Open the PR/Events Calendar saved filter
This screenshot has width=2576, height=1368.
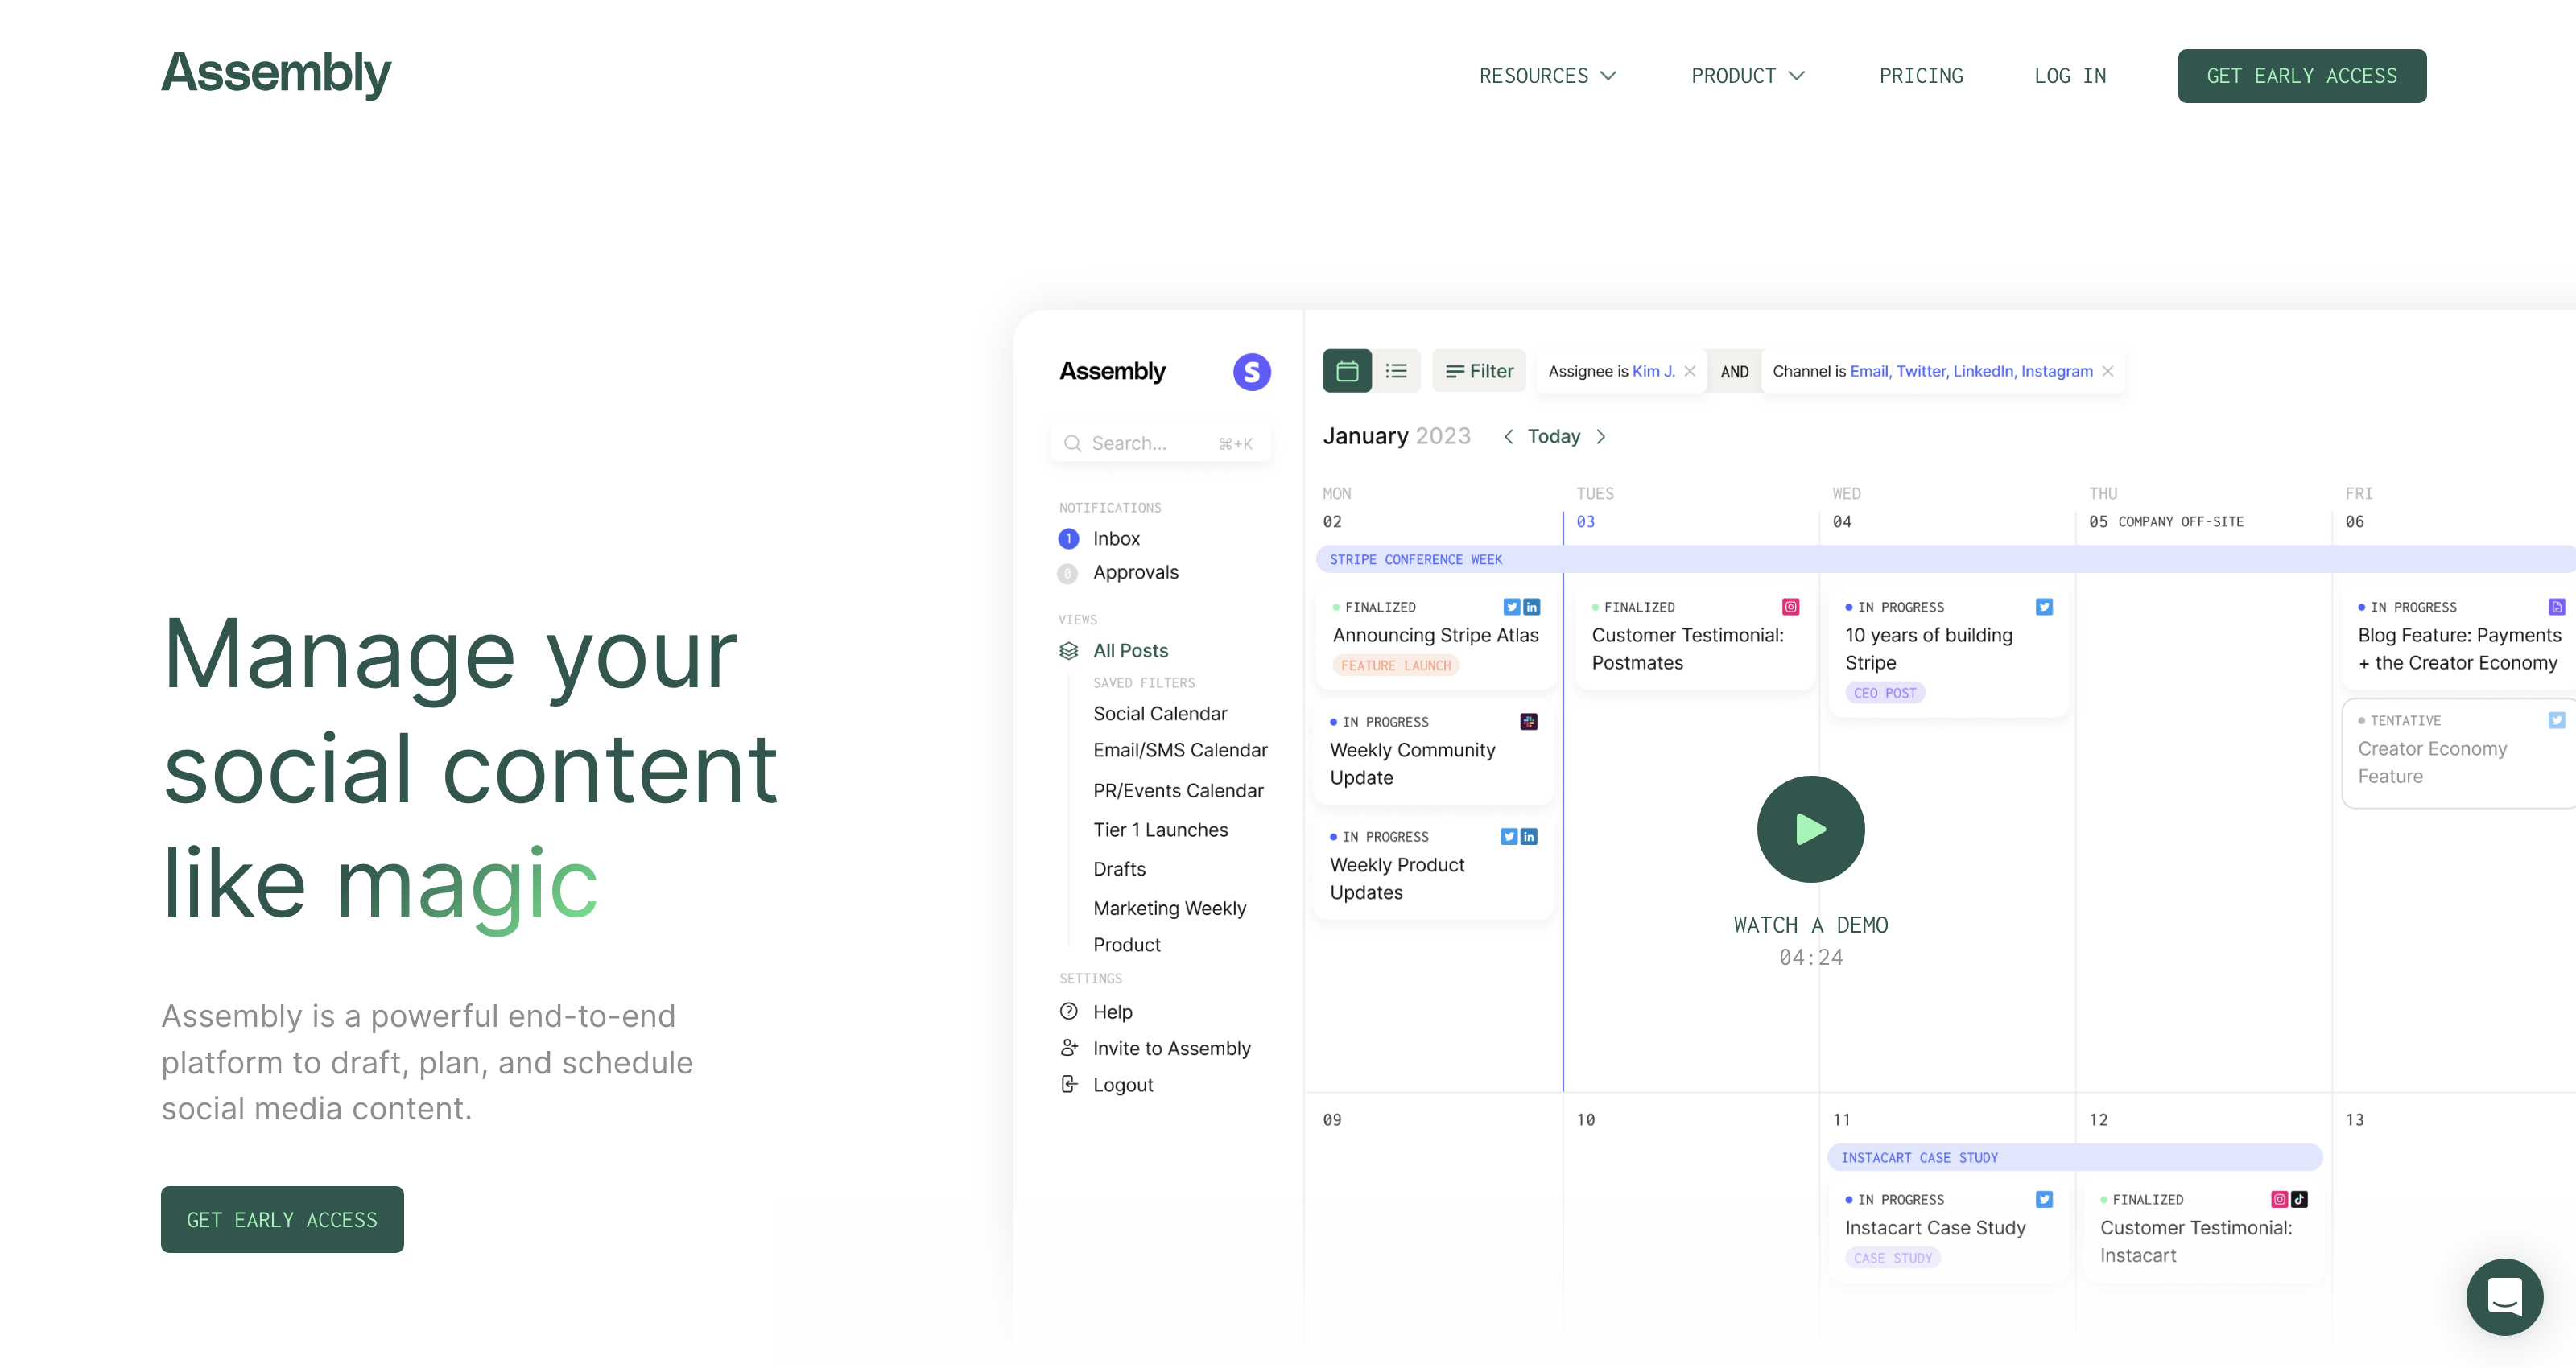pyautogui.click(x=1178, y=791)
